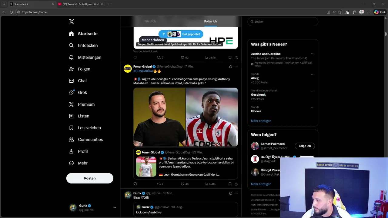Screen dimensions: 388x218
Task: Open Copilot Chat in browser toolbar
Action: tap(380, 12)
